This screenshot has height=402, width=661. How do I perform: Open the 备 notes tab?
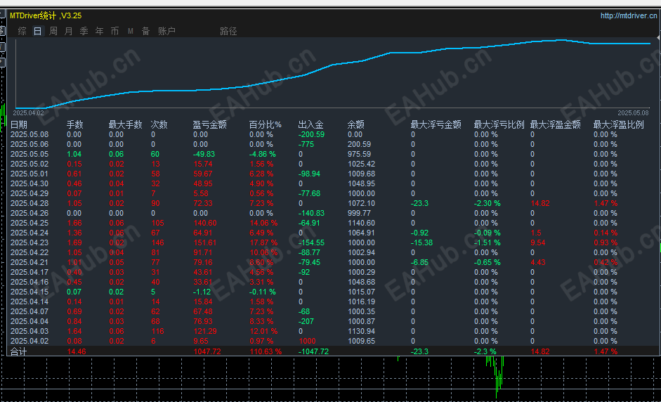(x=145, y=31)
